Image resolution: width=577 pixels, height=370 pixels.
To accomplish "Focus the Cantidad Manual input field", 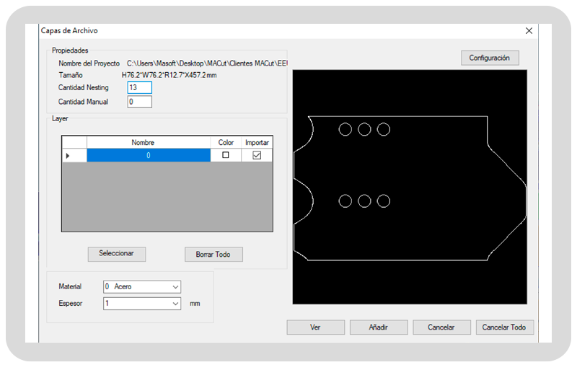I will [139, 102].
